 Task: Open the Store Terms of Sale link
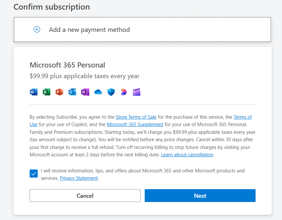[x=136, y=117]
